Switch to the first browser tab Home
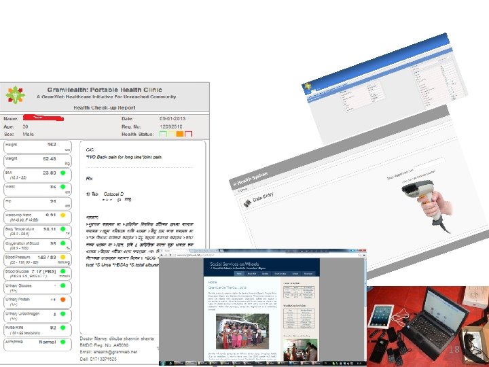The height and width of the screenshot is (367, 489). pyautogui.click(x=175, y=251)
